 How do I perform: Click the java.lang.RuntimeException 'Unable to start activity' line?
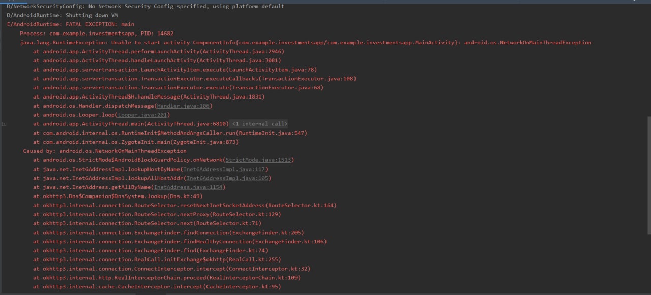coord(306,43)
